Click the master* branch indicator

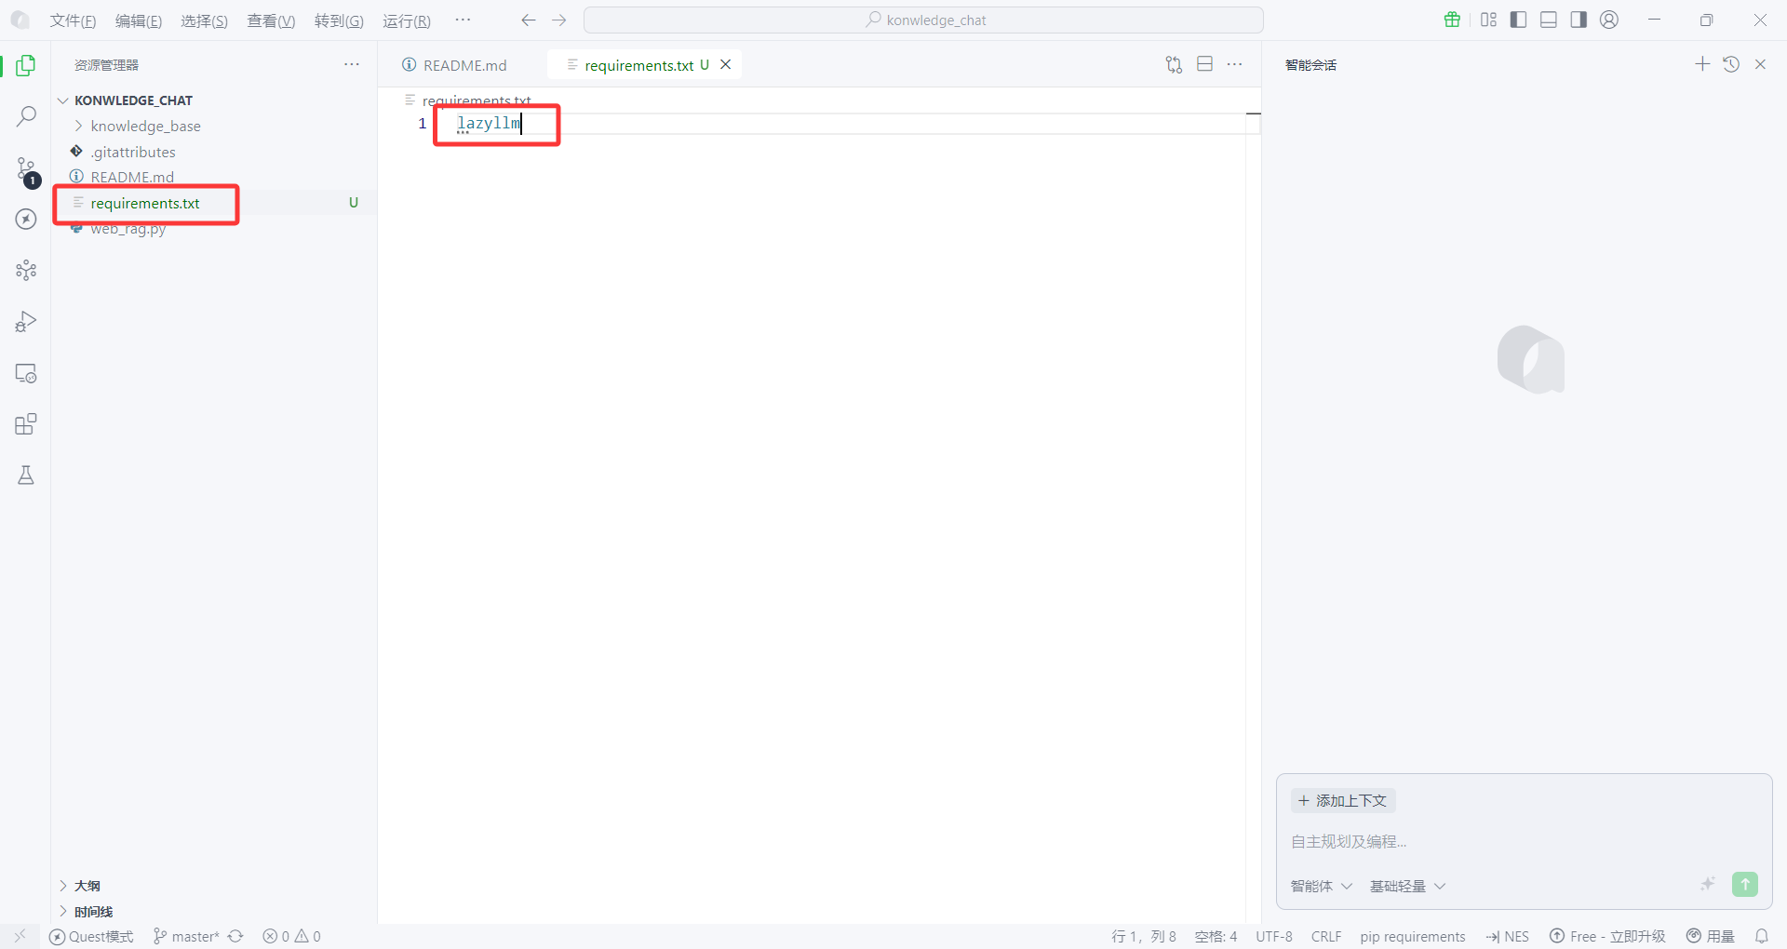(186, 936)
